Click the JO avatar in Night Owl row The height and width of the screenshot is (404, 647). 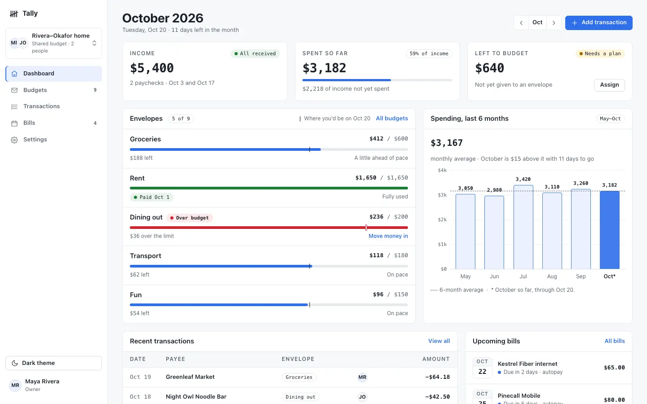[362, 397]
